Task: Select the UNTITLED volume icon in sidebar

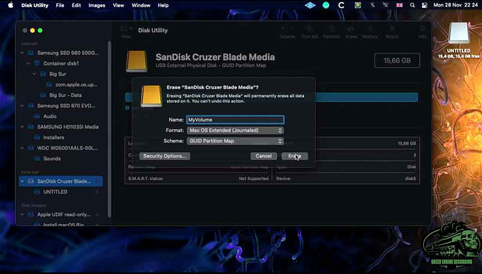Action: [x=37, y=192]
